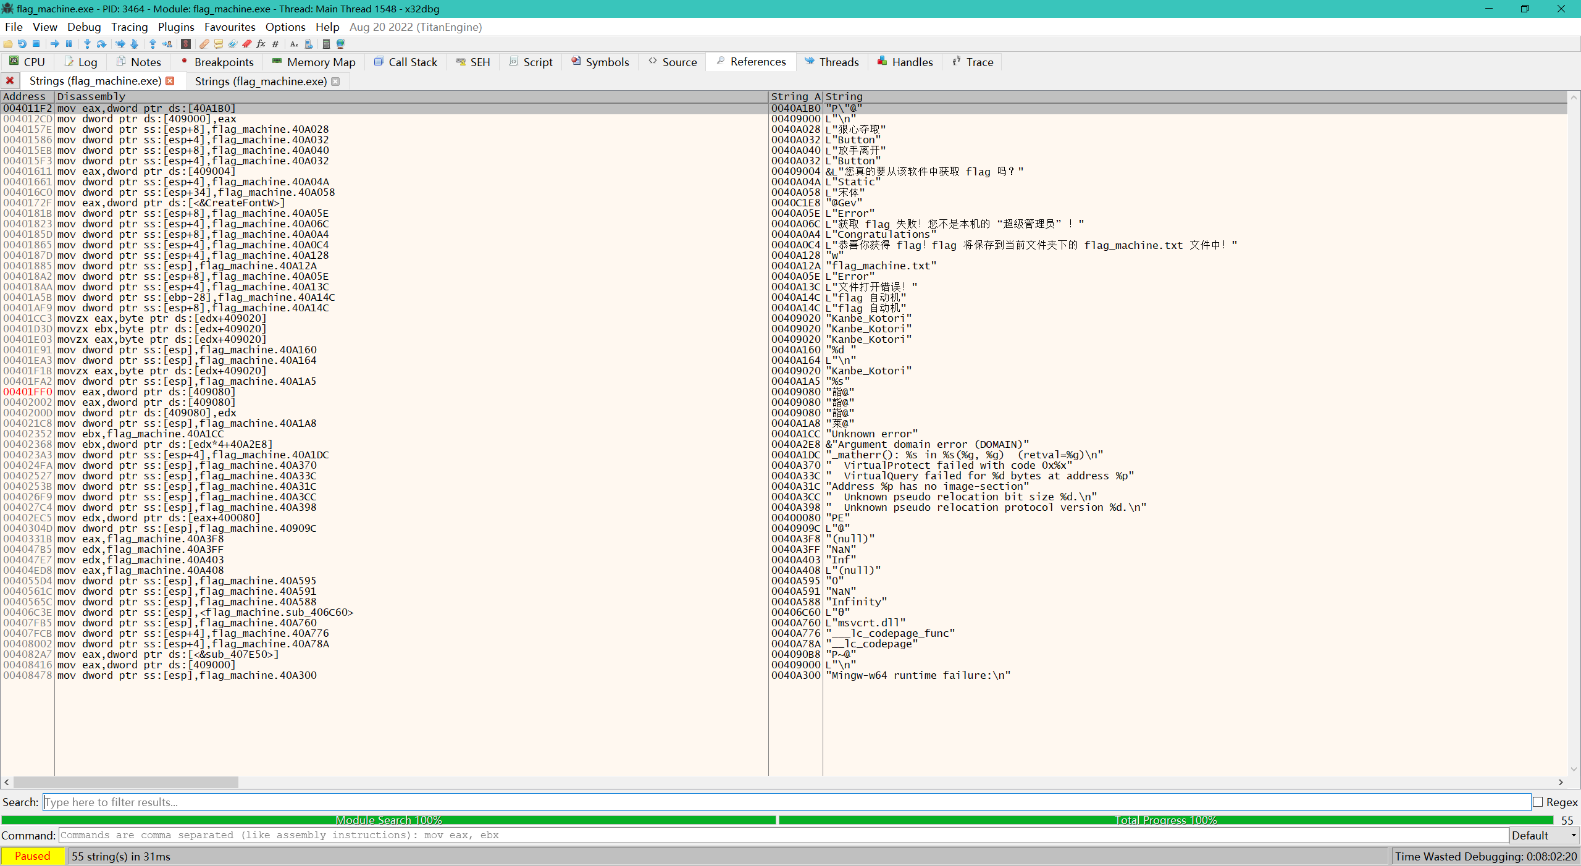Click the Pause execution icon
This screenshot has height=866, width=1581.
click(x=69, y=44)
